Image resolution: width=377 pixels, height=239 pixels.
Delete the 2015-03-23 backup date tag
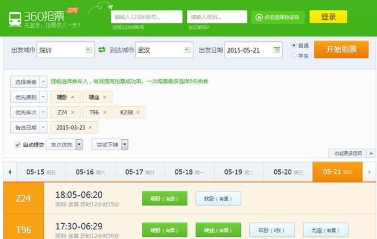tap(90, 127)
